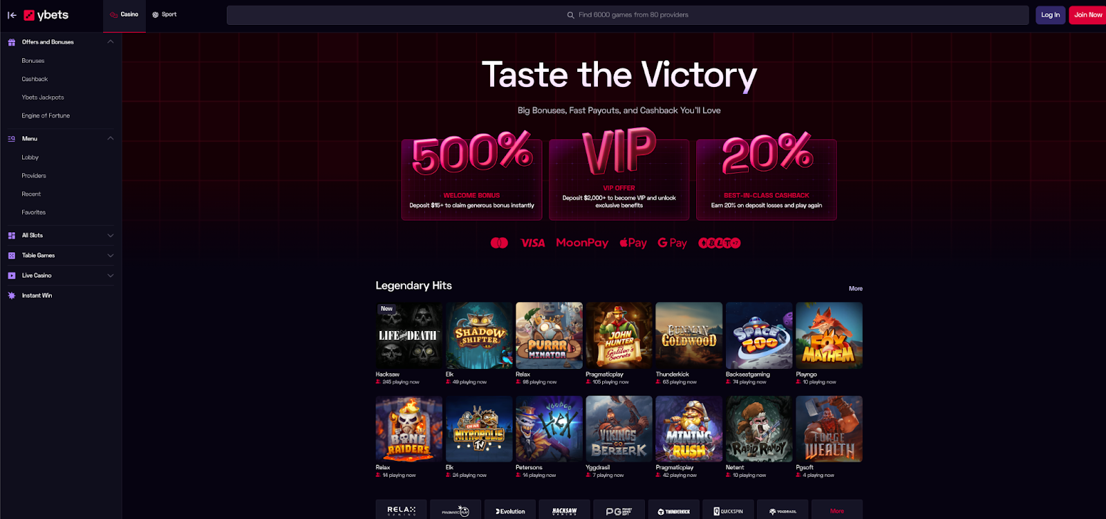Click the Offers and Bonuses gift icon
The image size is (1106, 519).
pos(11,42)
